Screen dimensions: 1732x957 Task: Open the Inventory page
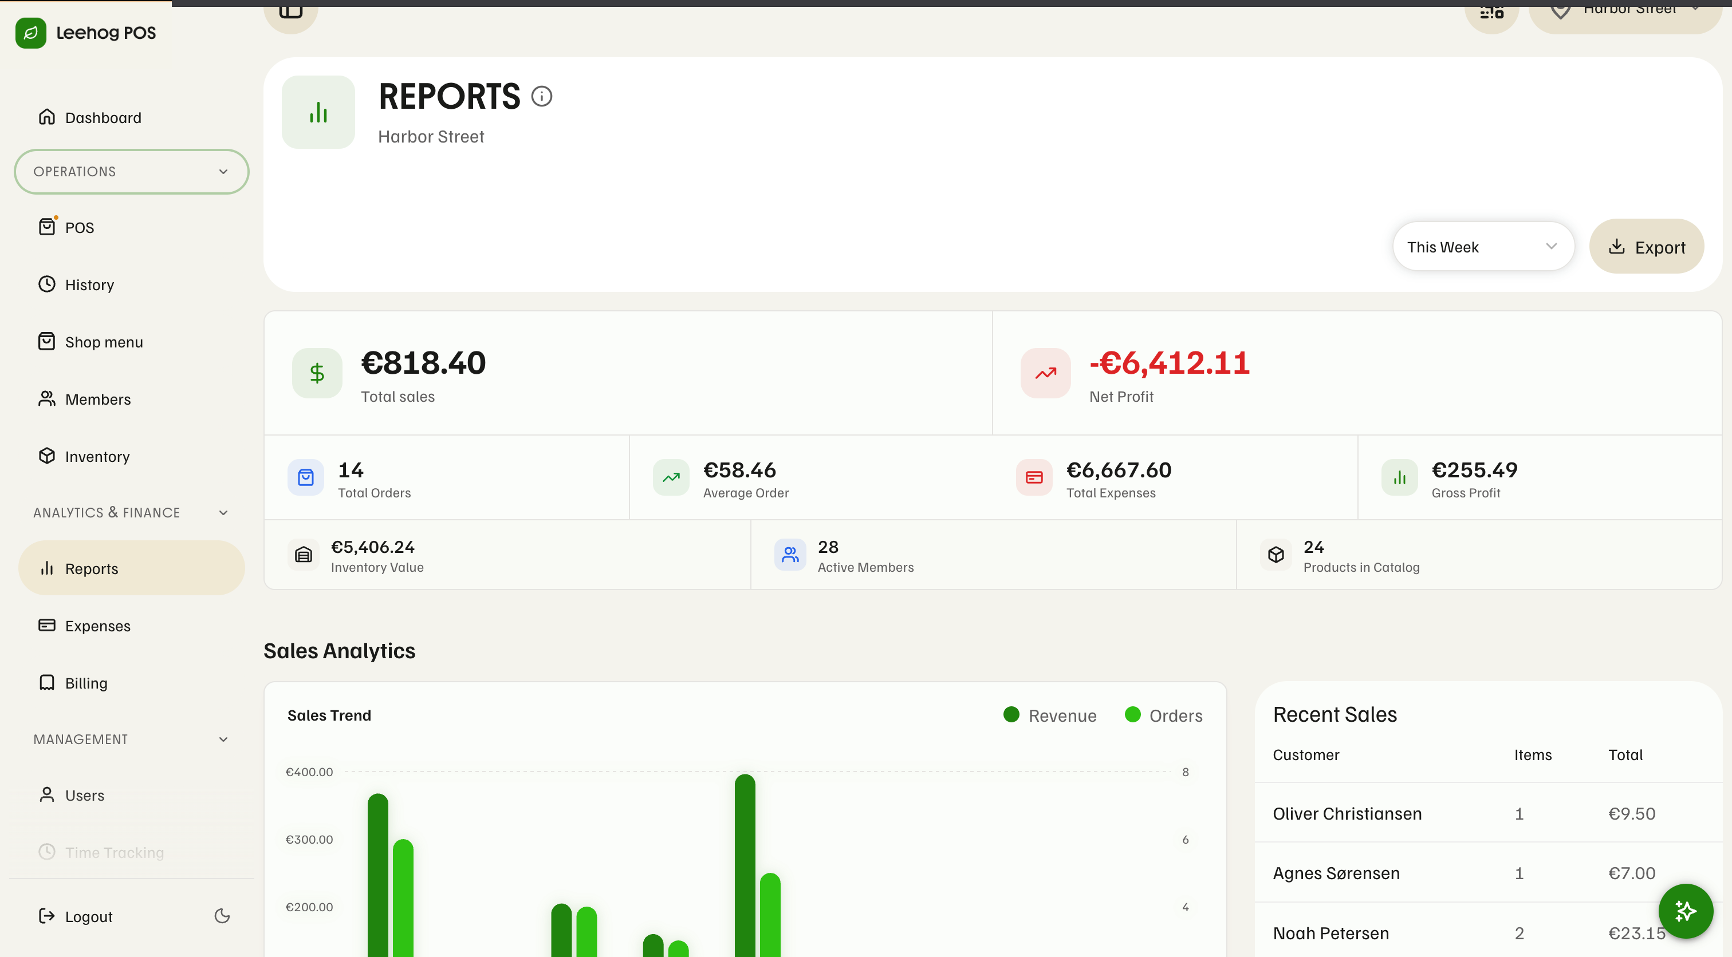[x=131, y=456]
